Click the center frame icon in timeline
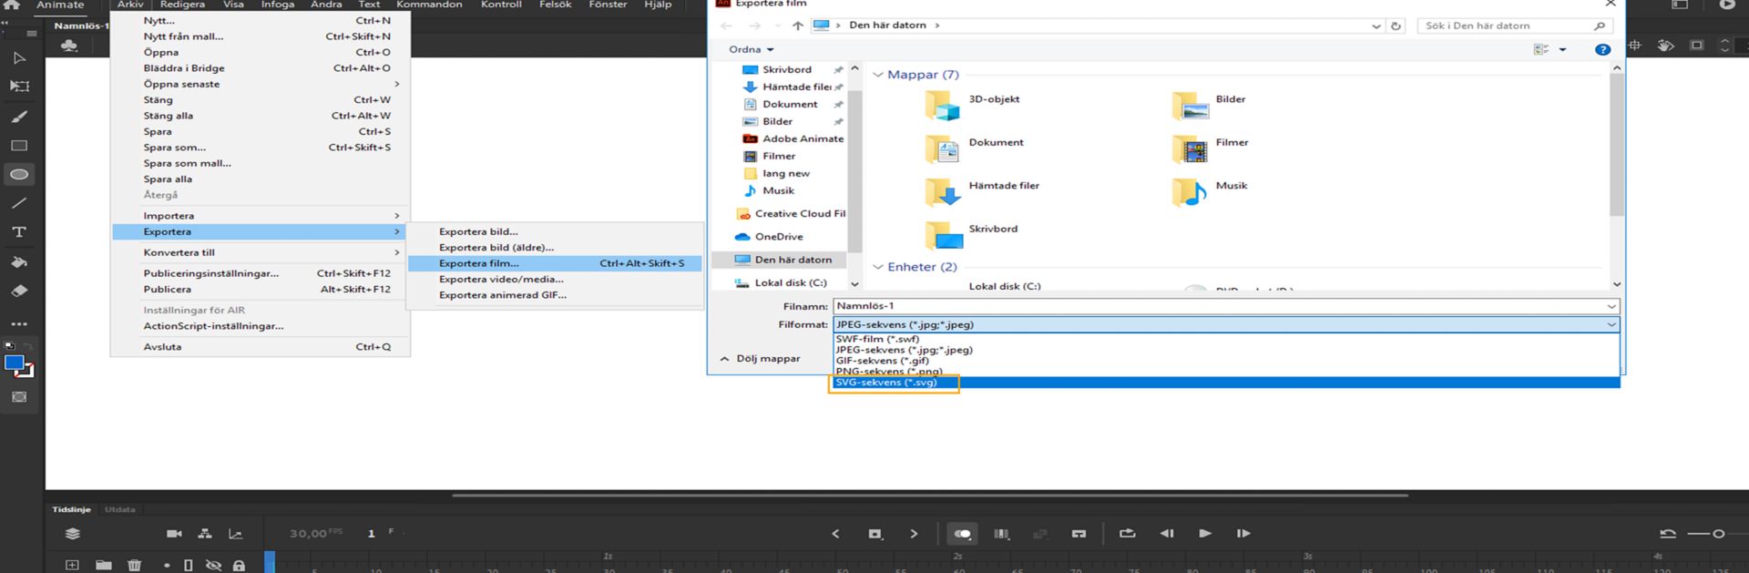The height and width of the screenshot is (573, 1749). click(1079, 534)
